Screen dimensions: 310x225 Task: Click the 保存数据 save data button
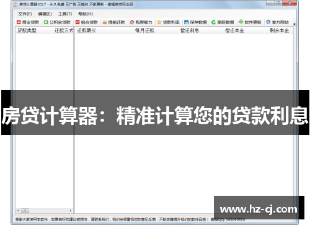pyautogui.click(x=195, y=22)
